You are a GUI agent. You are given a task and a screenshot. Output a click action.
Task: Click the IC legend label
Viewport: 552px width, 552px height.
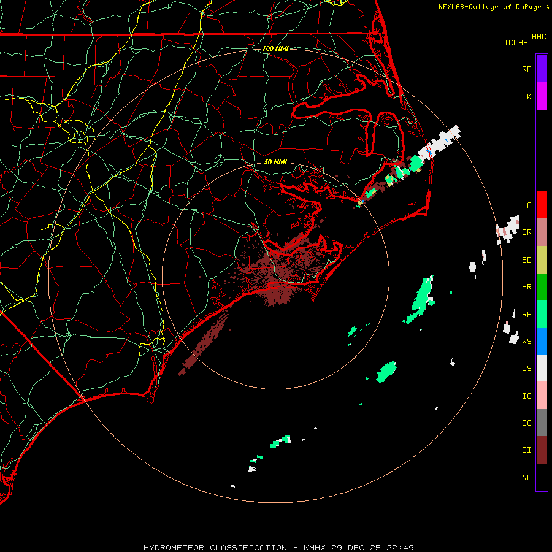526,396
